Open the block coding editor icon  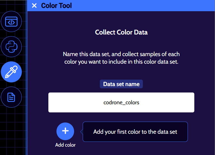coord(11,21)
